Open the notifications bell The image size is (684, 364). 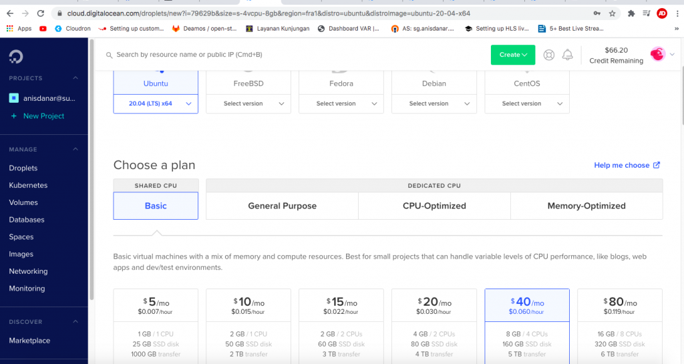[x=567, y=55]
